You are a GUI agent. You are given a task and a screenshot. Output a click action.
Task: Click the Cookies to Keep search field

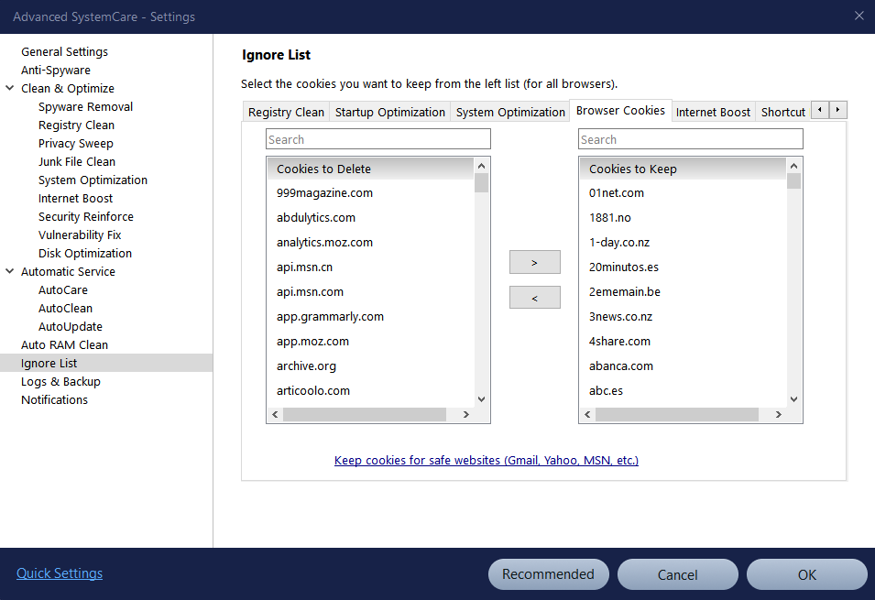[x=690, y=139]
